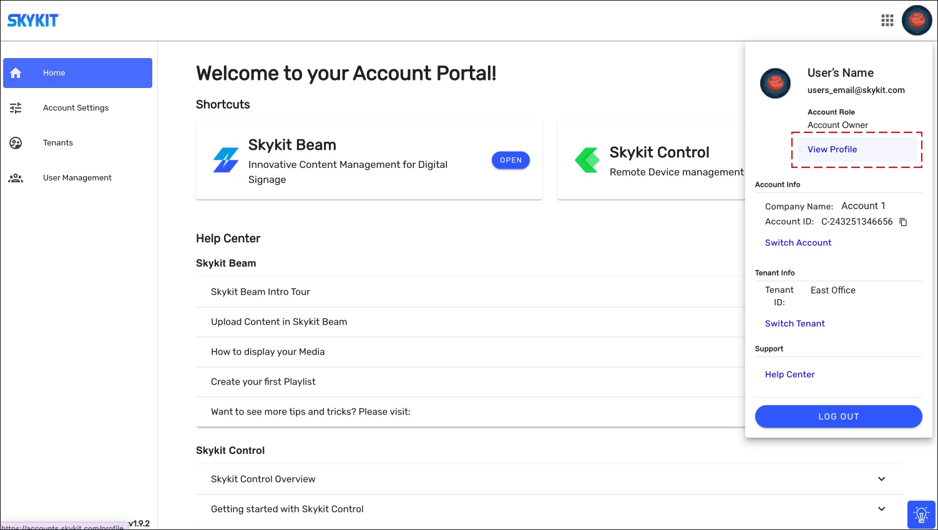
Task: Click the lightbulb tips button
Action: click(921, 515)
